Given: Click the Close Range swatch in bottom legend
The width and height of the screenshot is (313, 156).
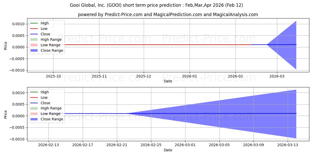Looking at the screenshot, I should click(x=34, y=119).
